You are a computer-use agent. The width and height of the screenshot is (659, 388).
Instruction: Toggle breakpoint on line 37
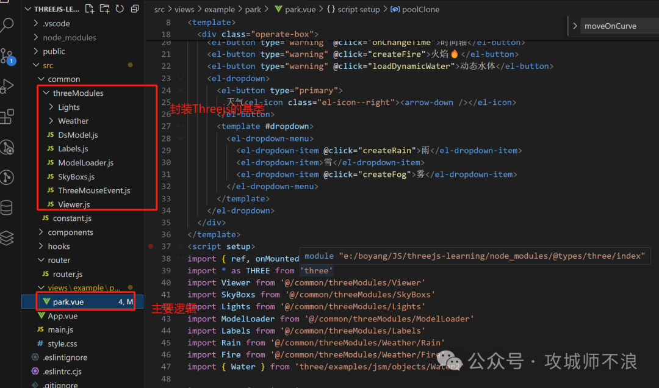click(x=151, y=246)
